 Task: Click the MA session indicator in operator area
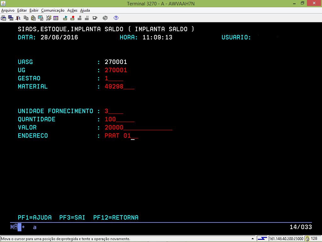tap(14, 227)
